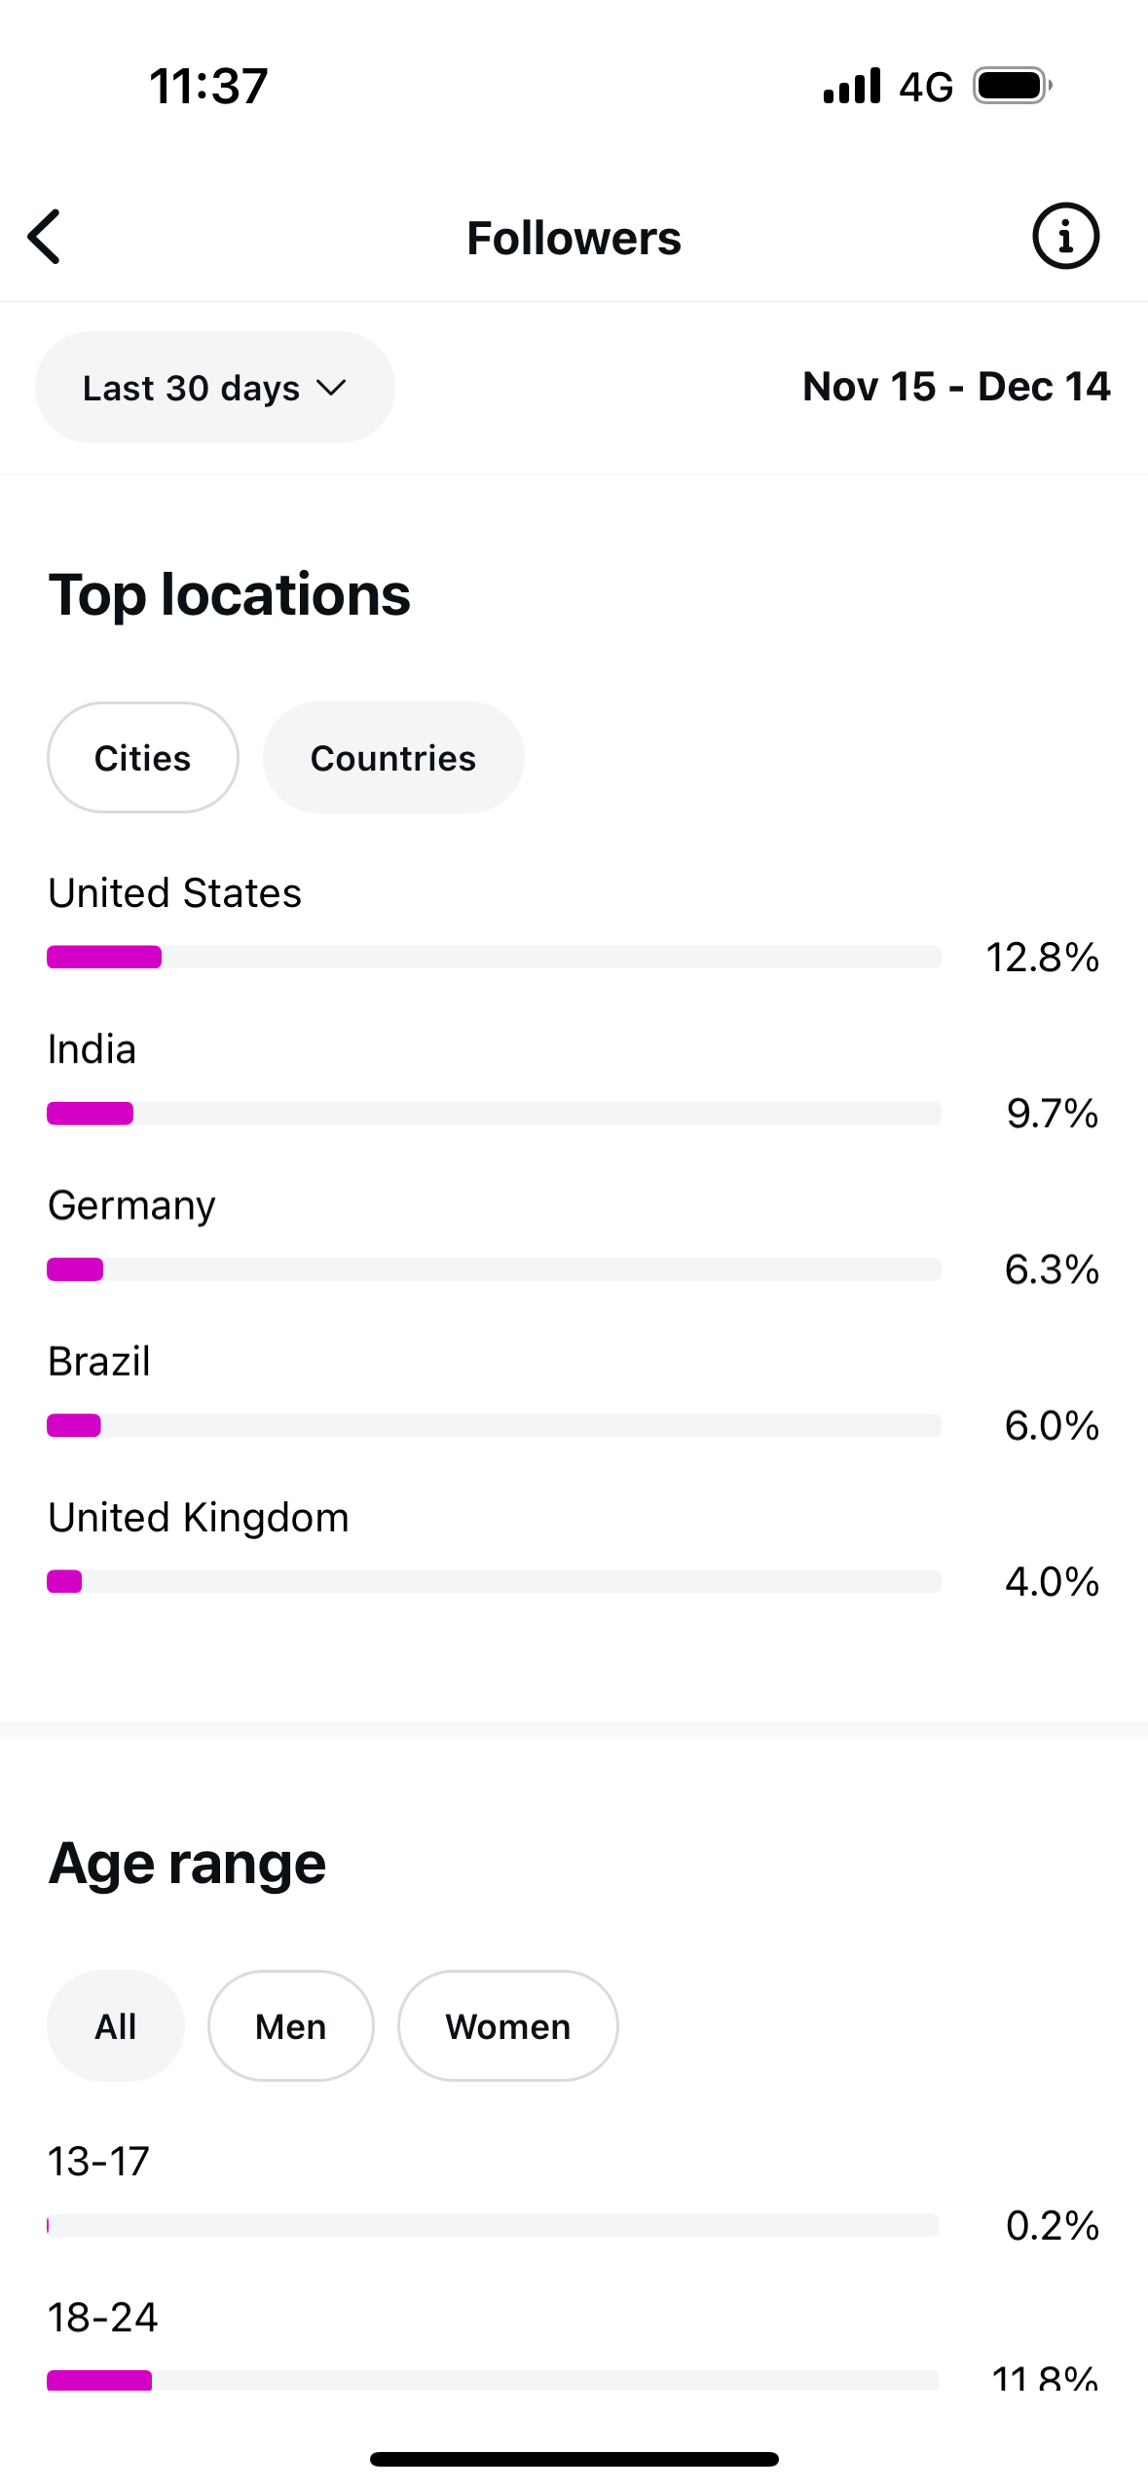Tap the Nov 15 - Dec 14 date range
Viewport: 1148px width, 2490px height.
point(956,387)
